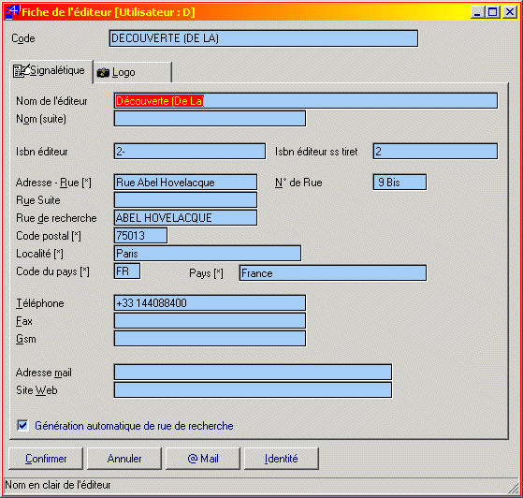This screenshot has width=523, height=498.
Task: Click the Annuler button
Action: 124,459
